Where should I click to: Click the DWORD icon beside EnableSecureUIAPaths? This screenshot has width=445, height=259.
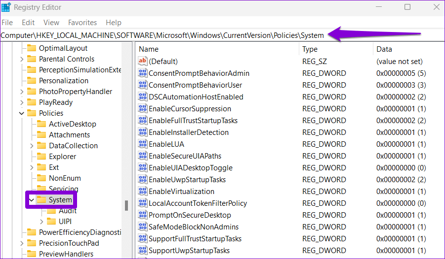[142, 156]
